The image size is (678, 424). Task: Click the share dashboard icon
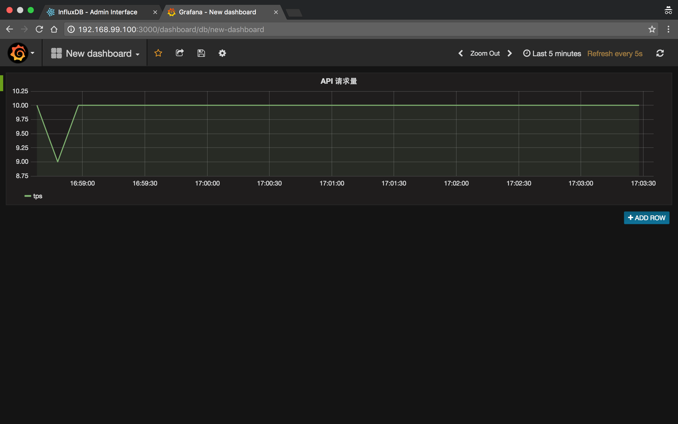tap(180, 53)
